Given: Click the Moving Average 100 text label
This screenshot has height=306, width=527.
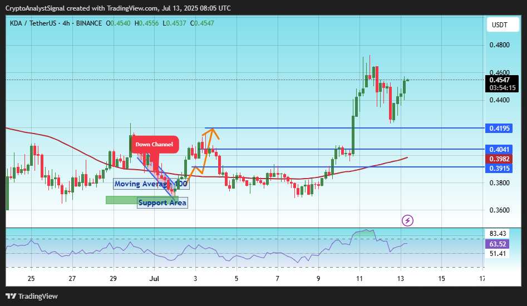Looking at the screenshot, I should 151,184.
